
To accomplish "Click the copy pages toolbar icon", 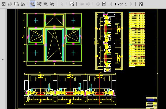I will [17, 4].
